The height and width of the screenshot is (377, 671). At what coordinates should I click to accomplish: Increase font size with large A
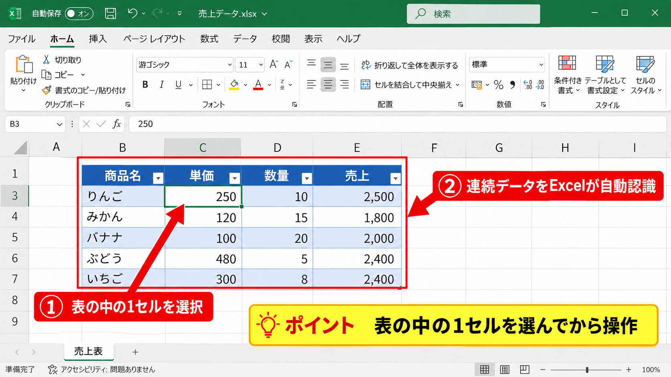click(274, 64)
